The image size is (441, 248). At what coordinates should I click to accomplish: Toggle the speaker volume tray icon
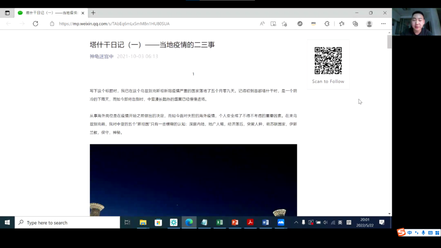click(x=325, y=223)
